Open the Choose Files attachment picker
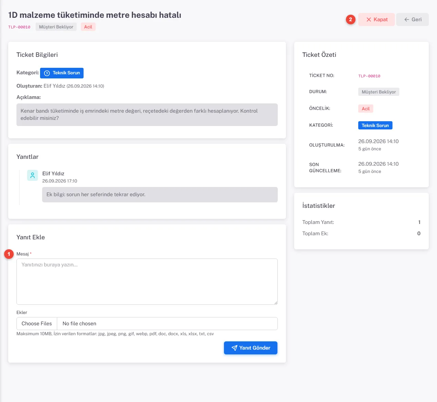 tap(37, 324)
